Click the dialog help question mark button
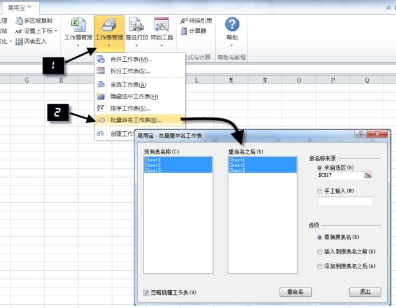Image resolution: width=396 pixels, height=308 pixels. click(x=361, y=134)
